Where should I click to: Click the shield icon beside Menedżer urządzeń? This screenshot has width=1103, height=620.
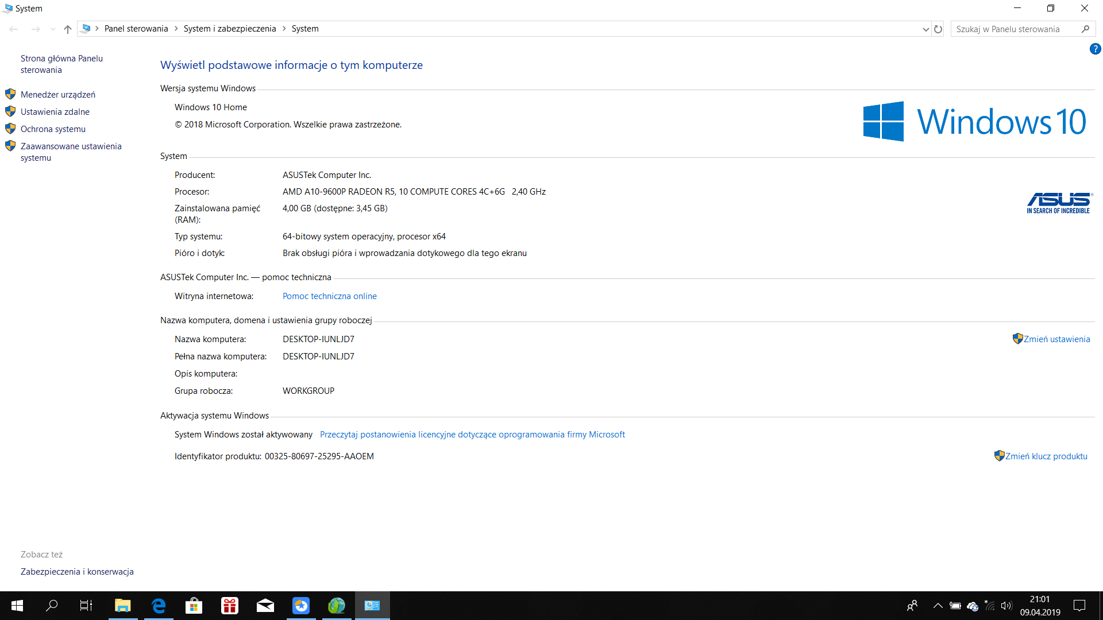click(10, 94)
